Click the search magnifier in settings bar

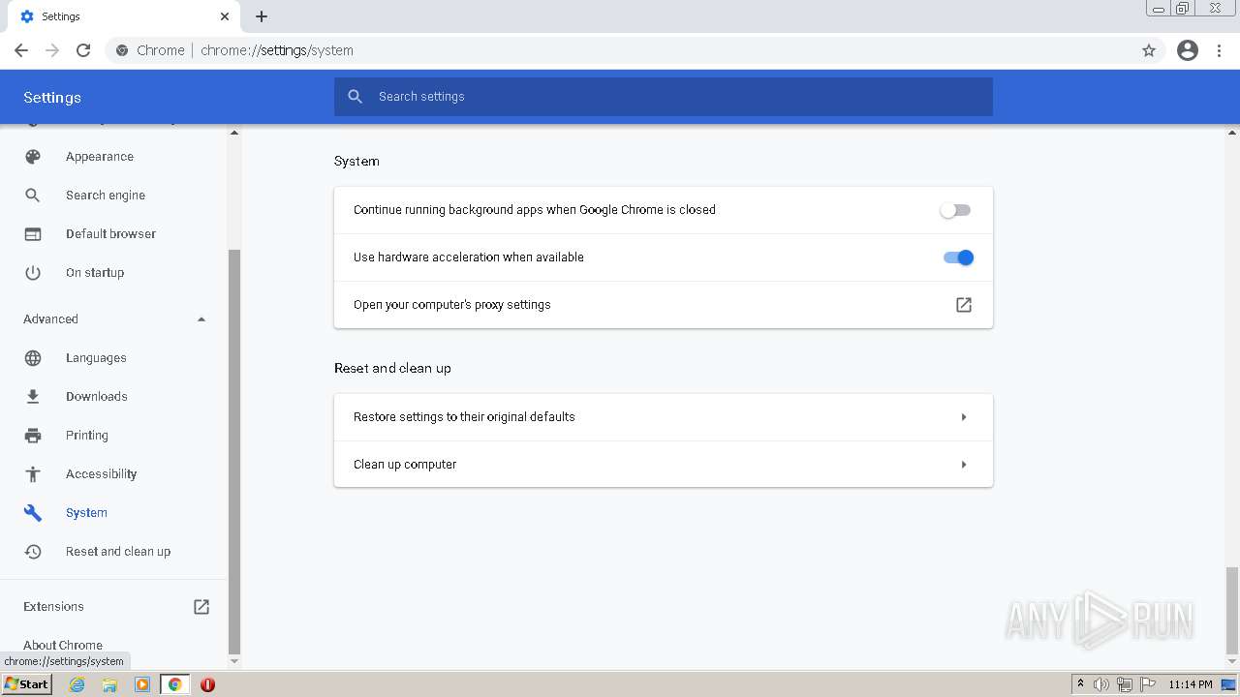[356, 97]
